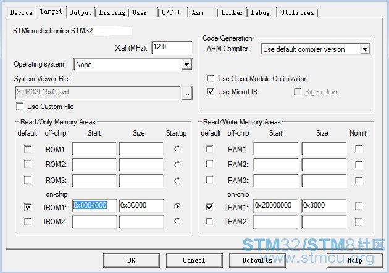Click the IRAM1 Size field 0x8000
The image size is (389, 273).
click(x=324, y=206)
